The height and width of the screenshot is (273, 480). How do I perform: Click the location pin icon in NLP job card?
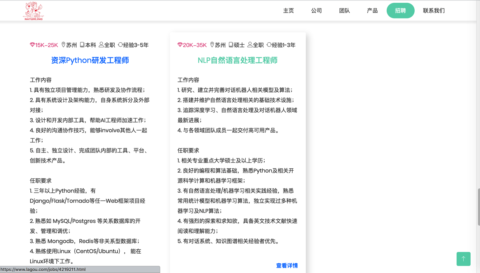point(212,45)
